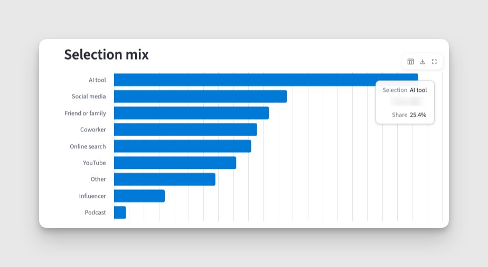Click the Podcast axis label
The height and width of the screenshot is (267, 488).
coord(95,213)
